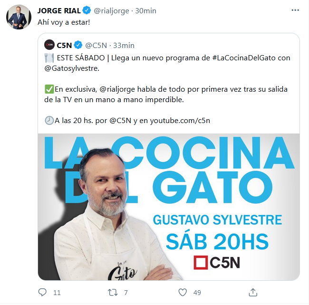Image resolution: width=309 pixels, height=305 pixels.
Task: Click the 49 likes count
Action: tap(197, 293)
